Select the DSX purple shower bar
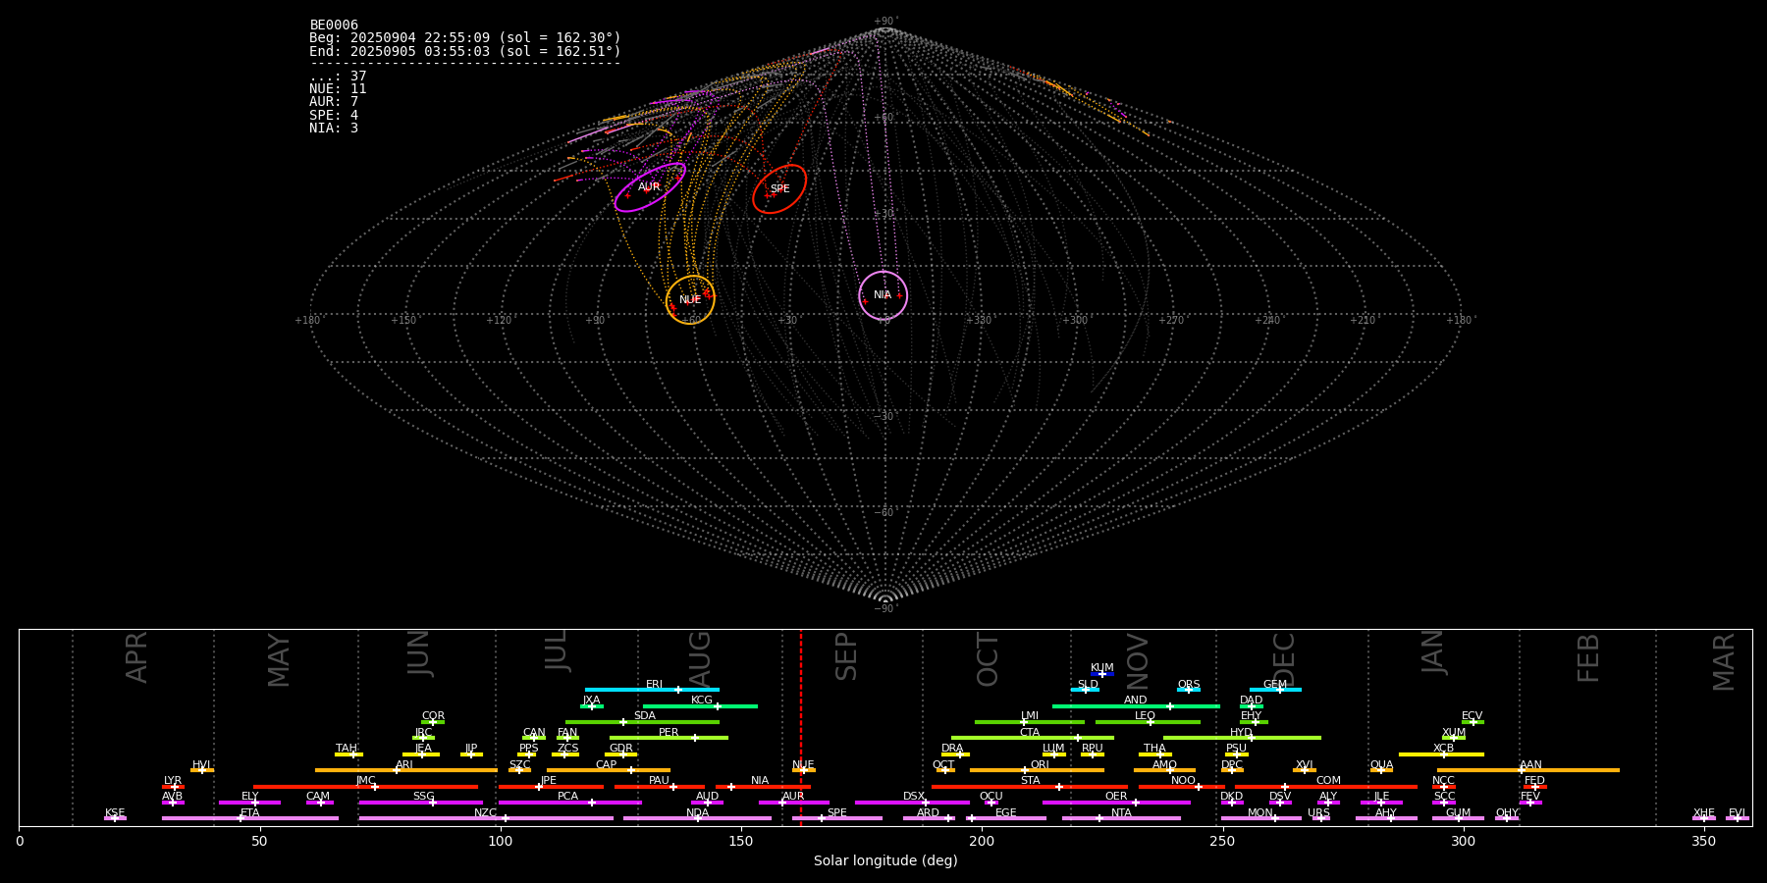The height and width of the screenshot is (883, 1767). (912, 803)
